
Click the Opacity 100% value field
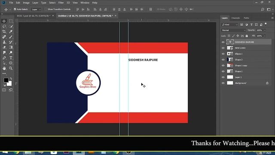[260, 30]
